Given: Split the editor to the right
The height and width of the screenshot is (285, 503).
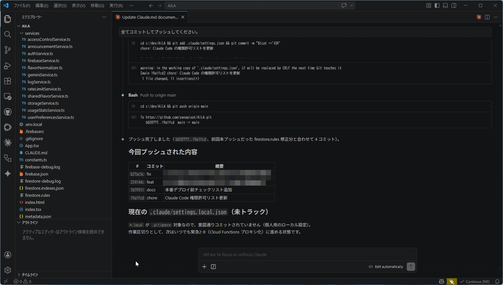Looking at the screenshot, I should tap(487, 17).
